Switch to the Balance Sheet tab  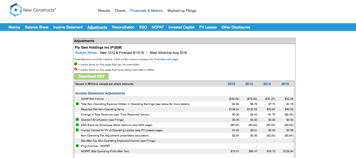(x=37, y=27)
